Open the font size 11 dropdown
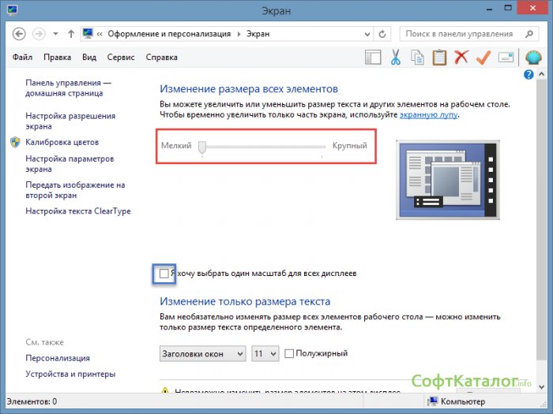This screenshot has height=414, width=553. tap(265, 353)
